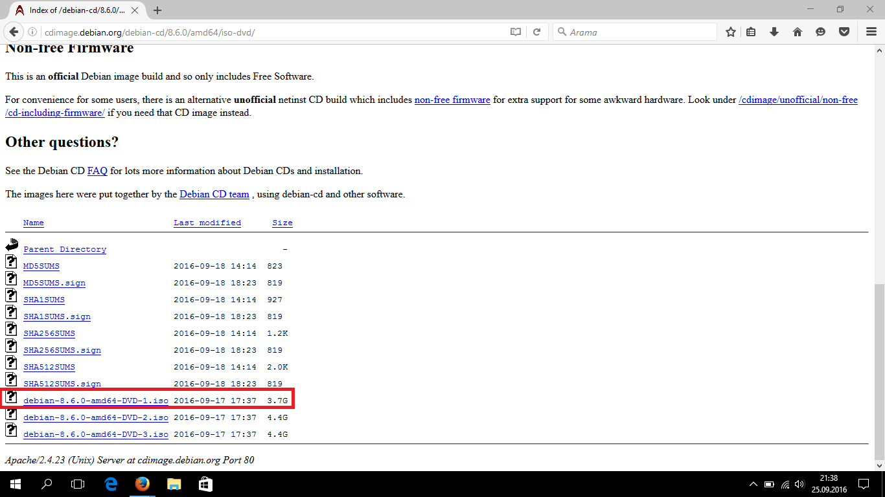The image size is (885, 497).
Task: Bookmark this page with the star icon
Action: click(731, 32)
